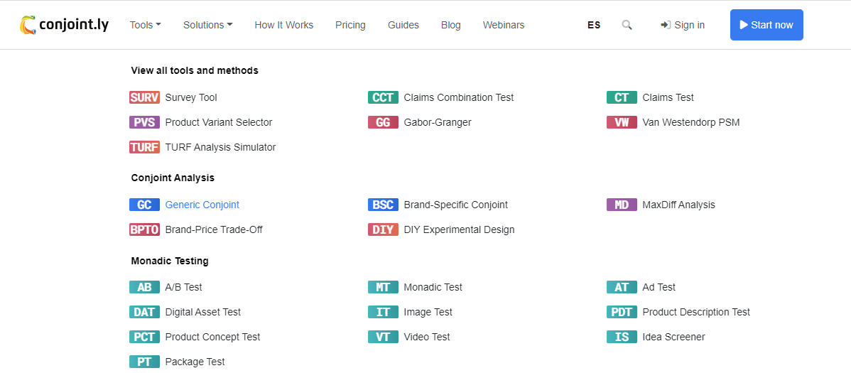Open Claims Combination Test link
This screenshot has height=373, width=851.
[459, 98]
